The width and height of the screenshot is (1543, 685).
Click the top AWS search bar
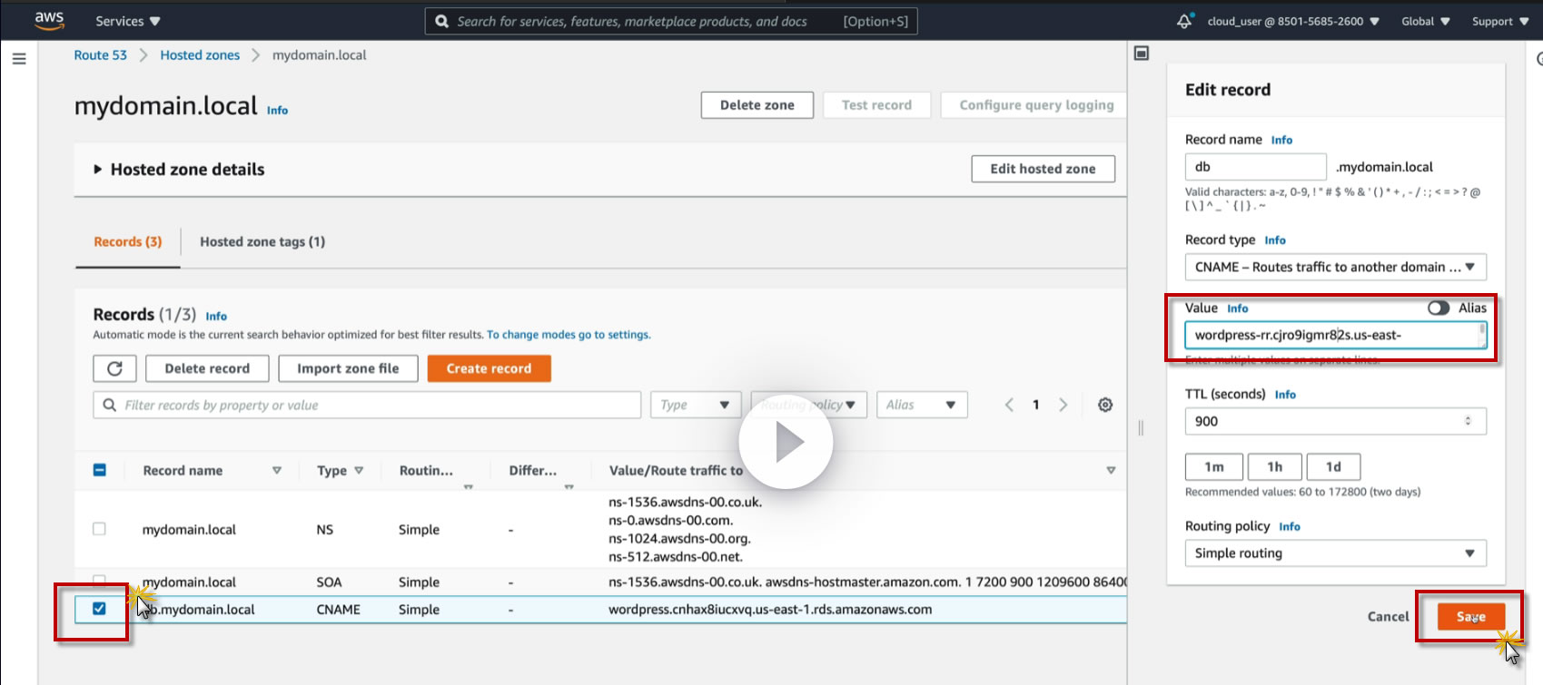coord(671,21)
